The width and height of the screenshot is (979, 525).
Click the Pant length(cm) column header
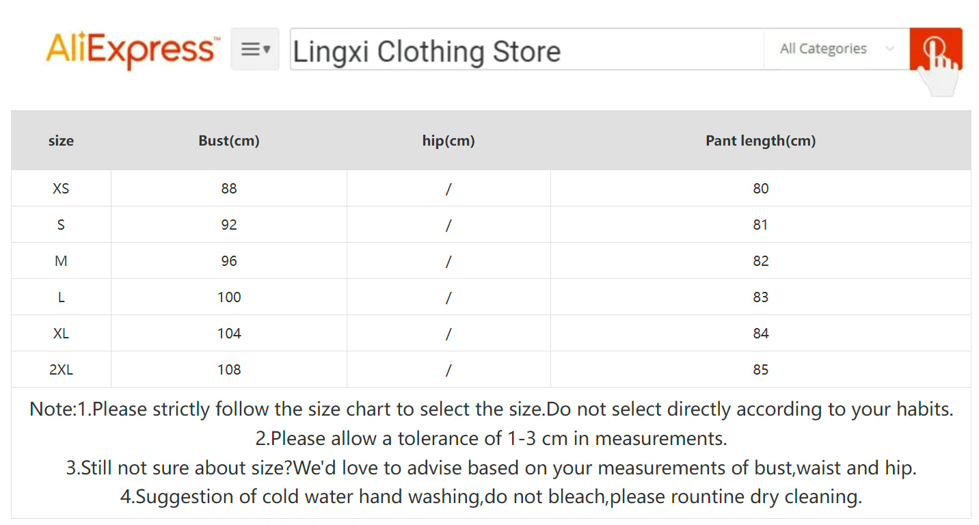(760, 140)
